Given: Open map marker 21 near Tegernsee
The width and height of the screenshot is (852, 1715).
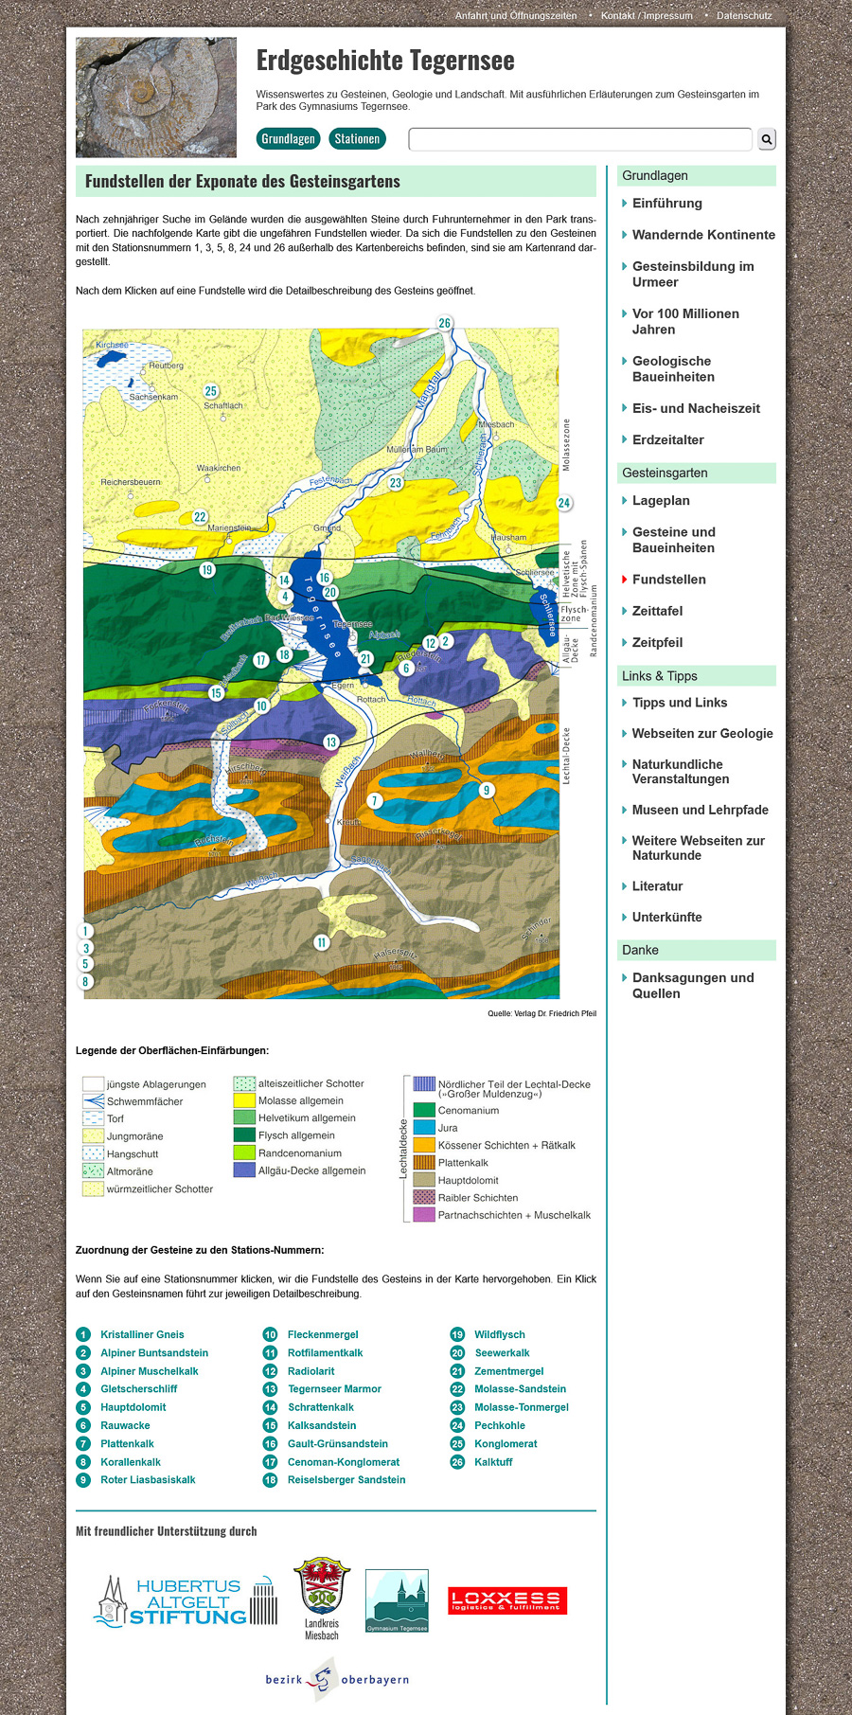Looking at the screenshot, I should pyautogui.click(x=365, y=659).
